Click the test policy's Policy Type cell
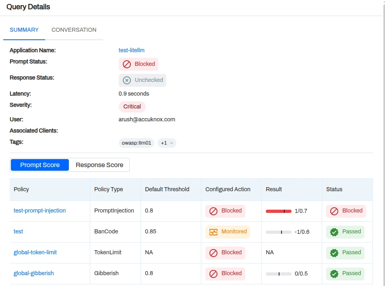This screenshot has height=286, width=385. click(x=106, y=231)
